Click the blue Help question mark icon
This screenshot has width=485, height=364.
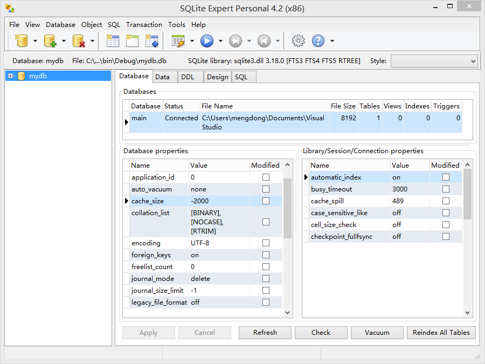pos(318,41)
